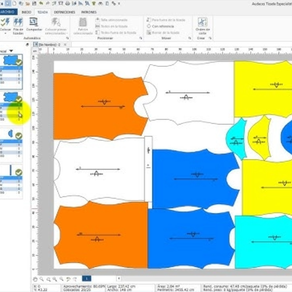Viewport: 292px width, 292px height.
Task: Click the save icon in quick access toolbar
Action: pos(34,4)
